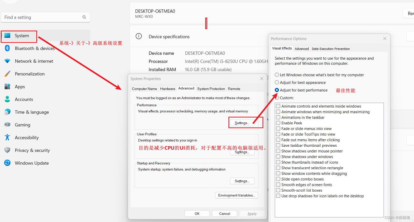Check Show translucent selection rectangle
Screen dimensions: 414x222
278,168
